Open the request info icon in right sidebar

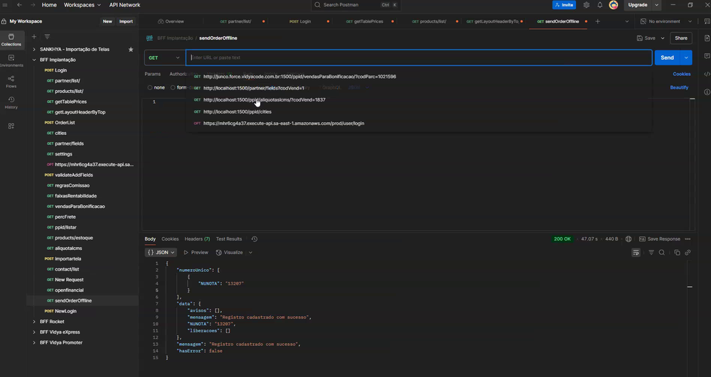(x=707, y=92)
